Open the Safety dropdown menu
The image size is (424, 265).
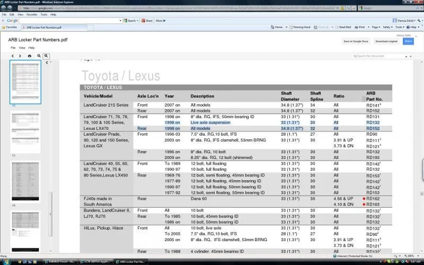[x=387, y=28]
